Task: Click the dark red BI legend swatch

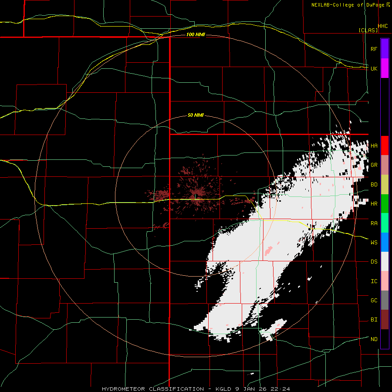Action: coord(385,320)
